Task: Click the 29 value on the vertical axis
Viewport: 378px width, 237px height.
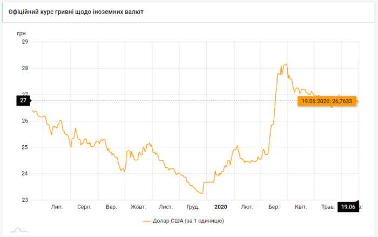Action: (24, 42)
